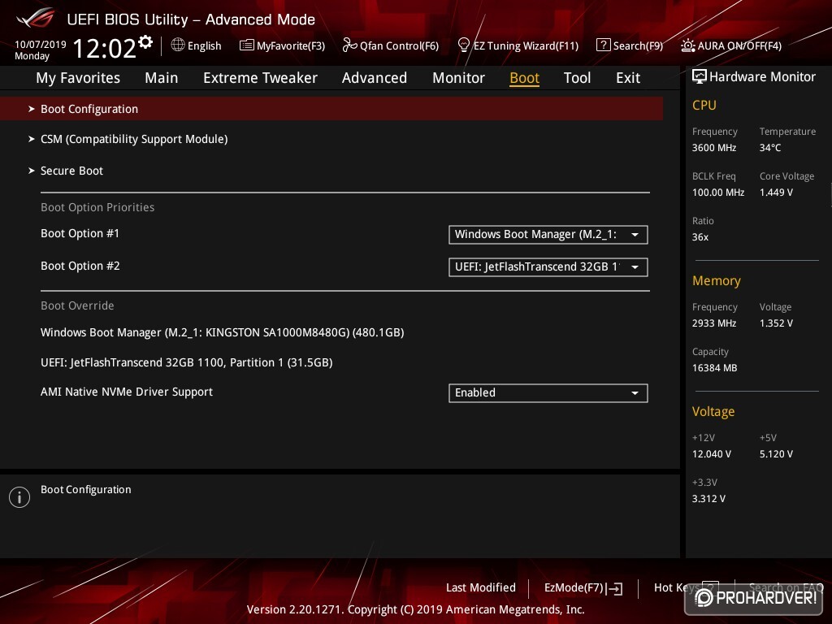Click +12V value 12.040 V
Viewport: 832px width, 624px height.
click(x=712, y=454)
